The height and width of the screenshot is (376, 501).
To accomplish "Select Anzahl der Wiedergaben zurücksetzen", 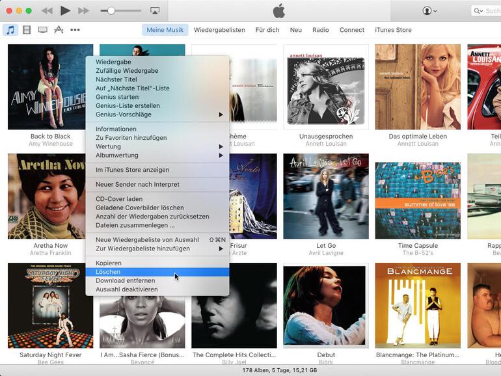I will (x=157, y=217).
